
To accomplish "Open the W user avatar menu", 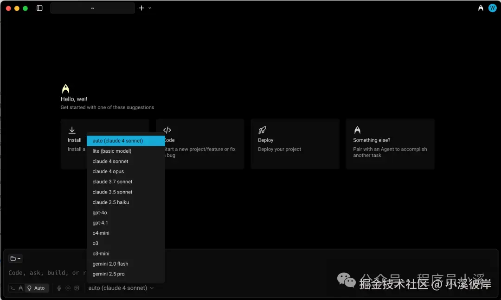I will (x=492, y=8).
